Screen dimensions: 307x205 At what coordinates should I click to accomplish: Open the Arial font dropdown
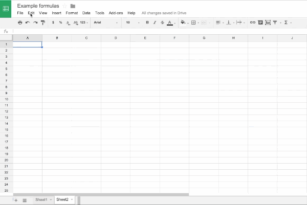pos(106,22)
